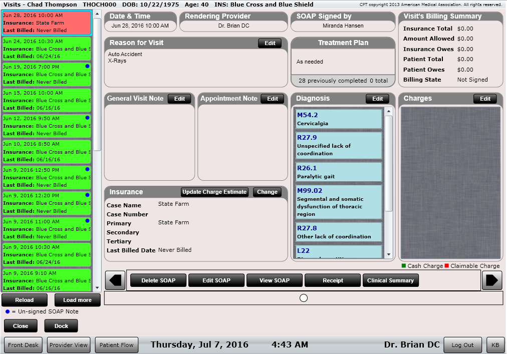
Task: Change the insurance case
Action: [267, 192]
